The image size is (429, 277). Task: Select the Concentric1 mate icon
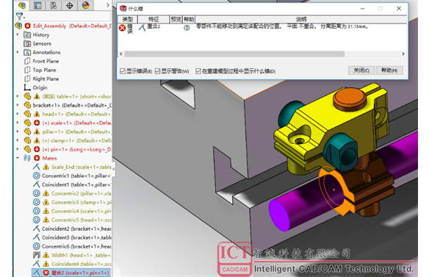pyautogui.click(x=36, y=176)
